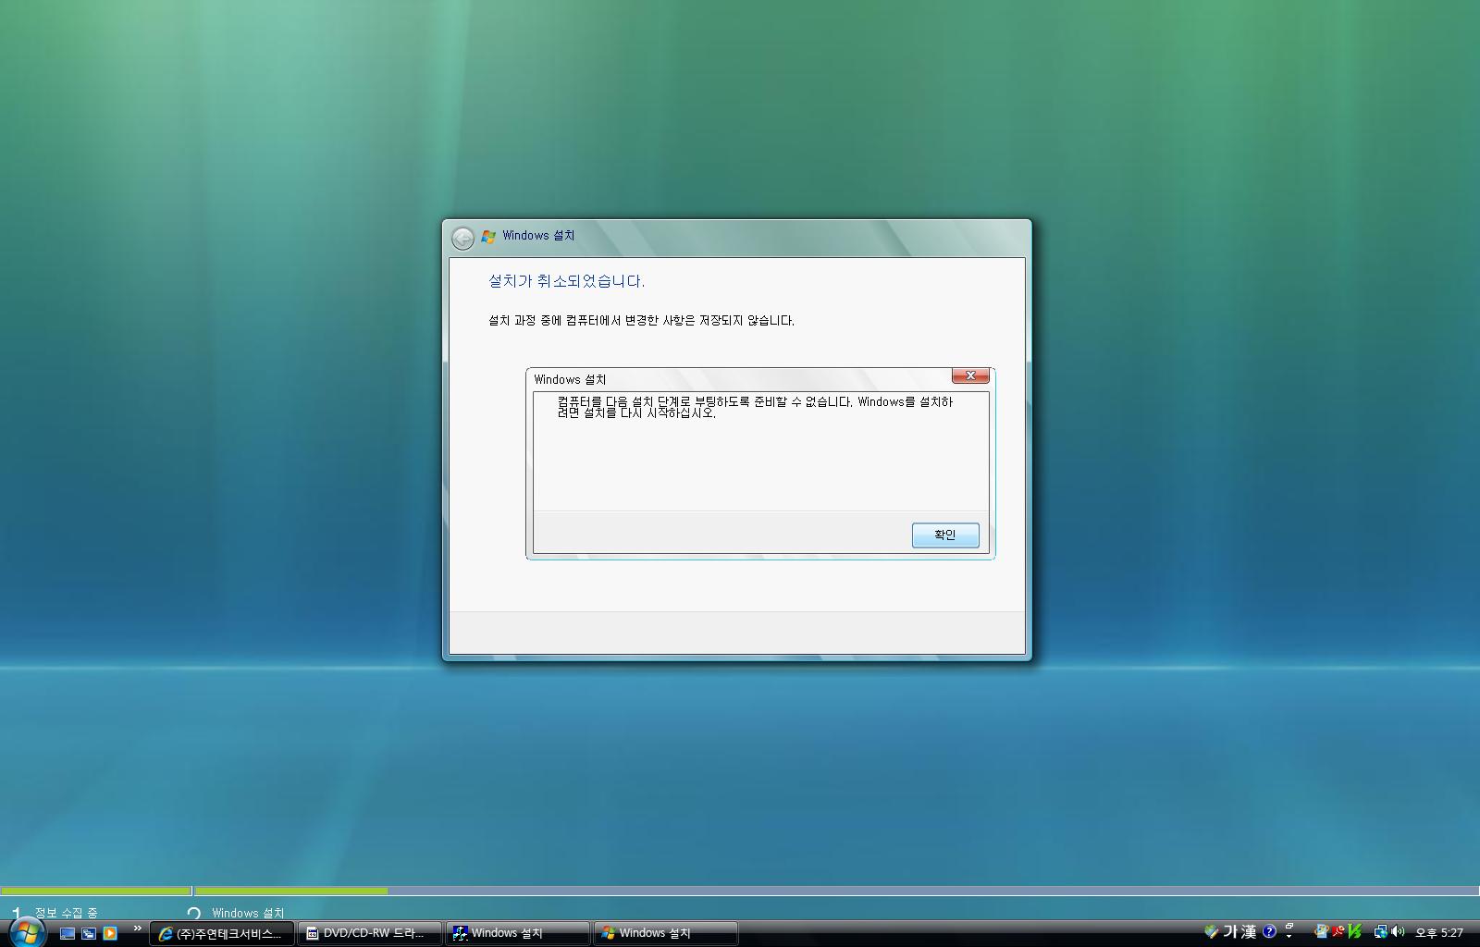This screenshot has width=1480, height=947.
Task: Click the Windows Sidebar tray icon
Action: (1322, 932)
